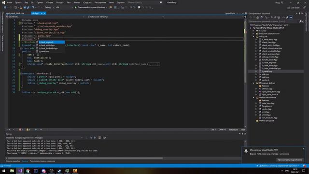Screen dimensions: 309x174
Task: Open the GachiParty project scope dropdown
Action: [x=45, y=17]
